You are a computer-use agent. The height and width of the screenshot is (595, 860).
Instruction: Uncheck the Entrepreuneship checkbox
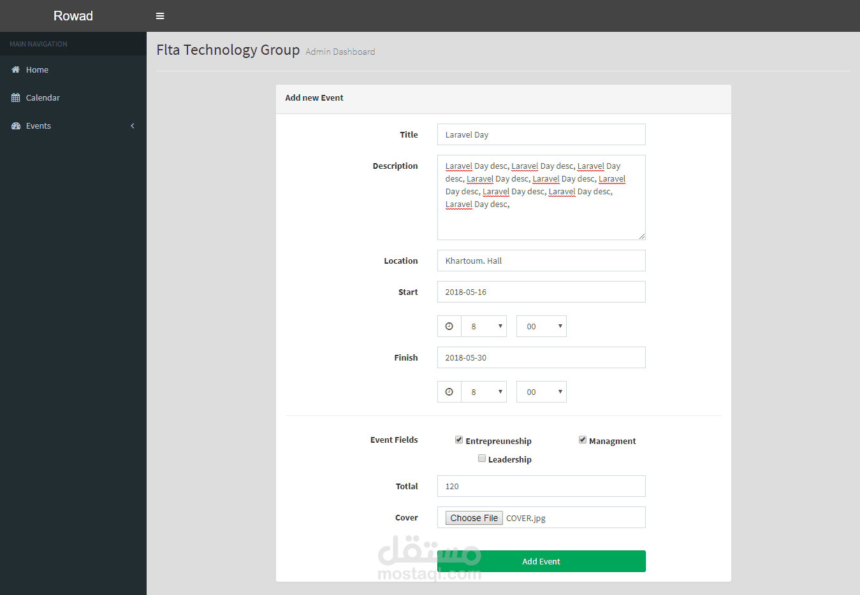[459, 440]
